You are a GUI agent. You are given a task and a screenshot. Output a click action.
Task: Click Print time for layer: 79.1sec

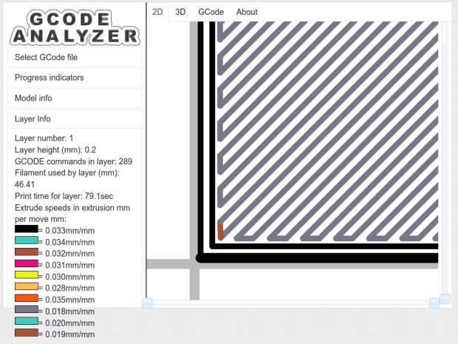point(64,196)
